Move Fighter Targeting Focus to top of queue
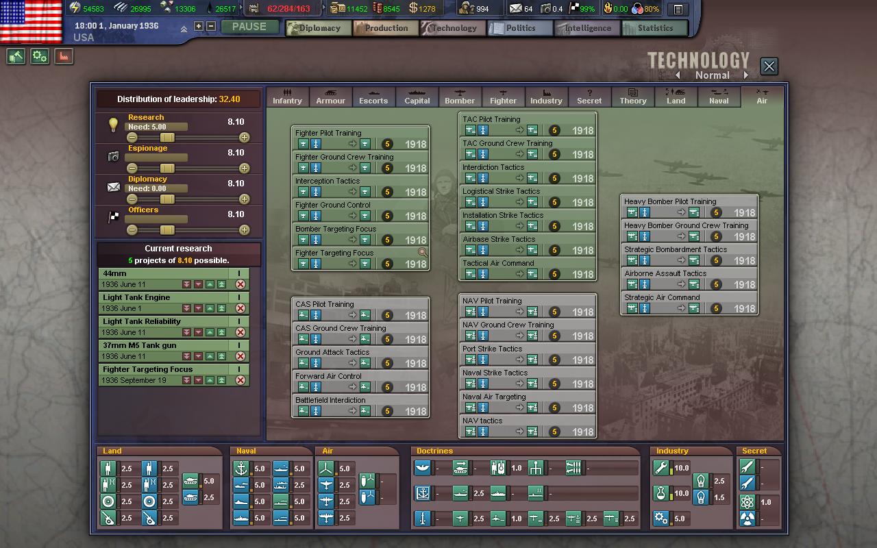This screenshot has width=877, height=548. (x=221, y=380)
